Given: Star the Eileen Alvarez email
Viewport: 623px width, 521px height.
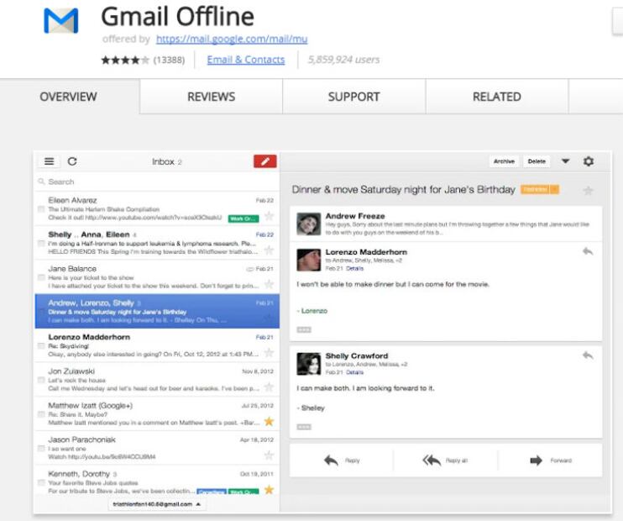Looking at the screenshot, I should 269,216.
